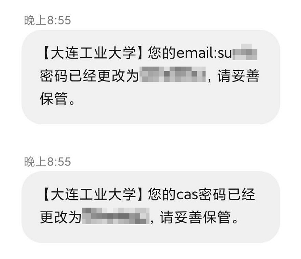The image size is (301, 259).
Task: Click the word cas in second message
Action: pyautogui.click(x=187, y=195)
